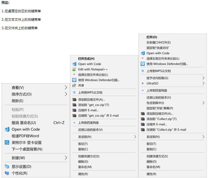Click the WinRAR icon of 添加到压缩文件(A)... below 固定到"开始"屏幕
This screenshot has height=178, width=212.
coord(143,114)
